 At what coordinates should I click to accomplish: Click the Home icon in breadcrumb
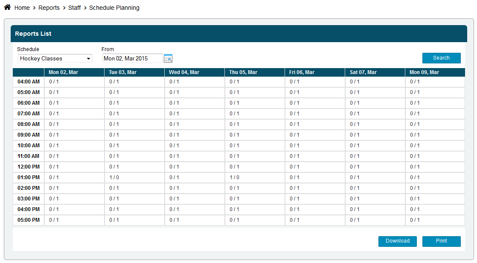pos(7,7)
